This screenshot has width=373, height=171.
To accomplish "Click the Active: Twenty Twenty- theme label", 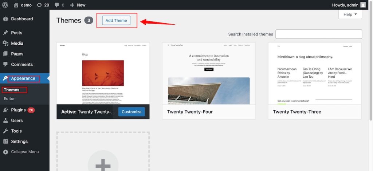I will (88, 112).
